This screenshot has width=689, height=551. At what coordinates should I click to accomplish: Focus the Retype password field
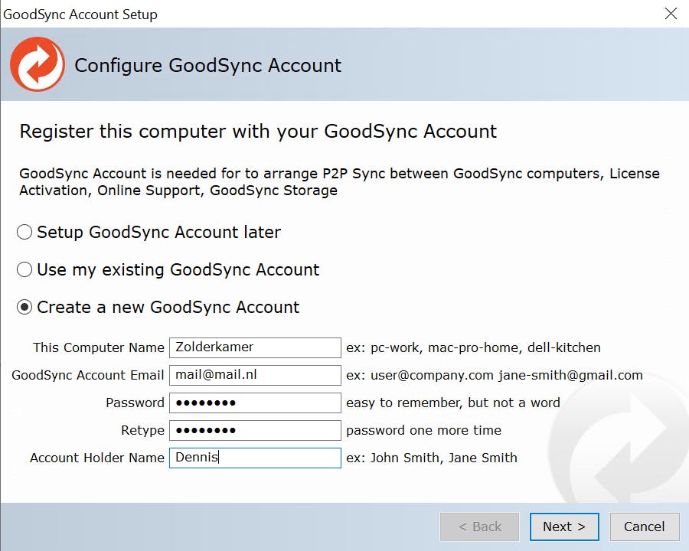[x=254, y=430]
